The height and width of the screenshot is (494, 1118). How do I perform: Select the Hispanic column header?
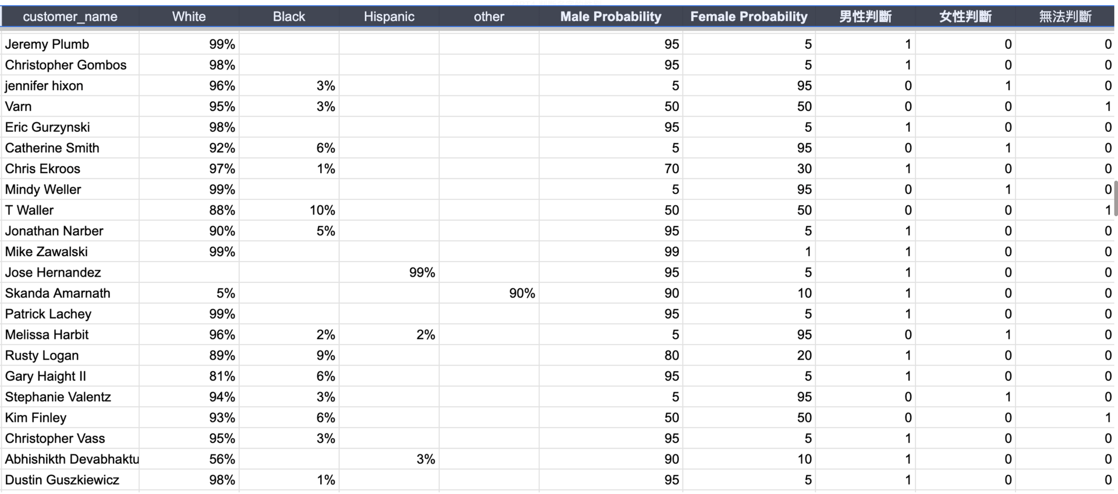coord(389,17)
